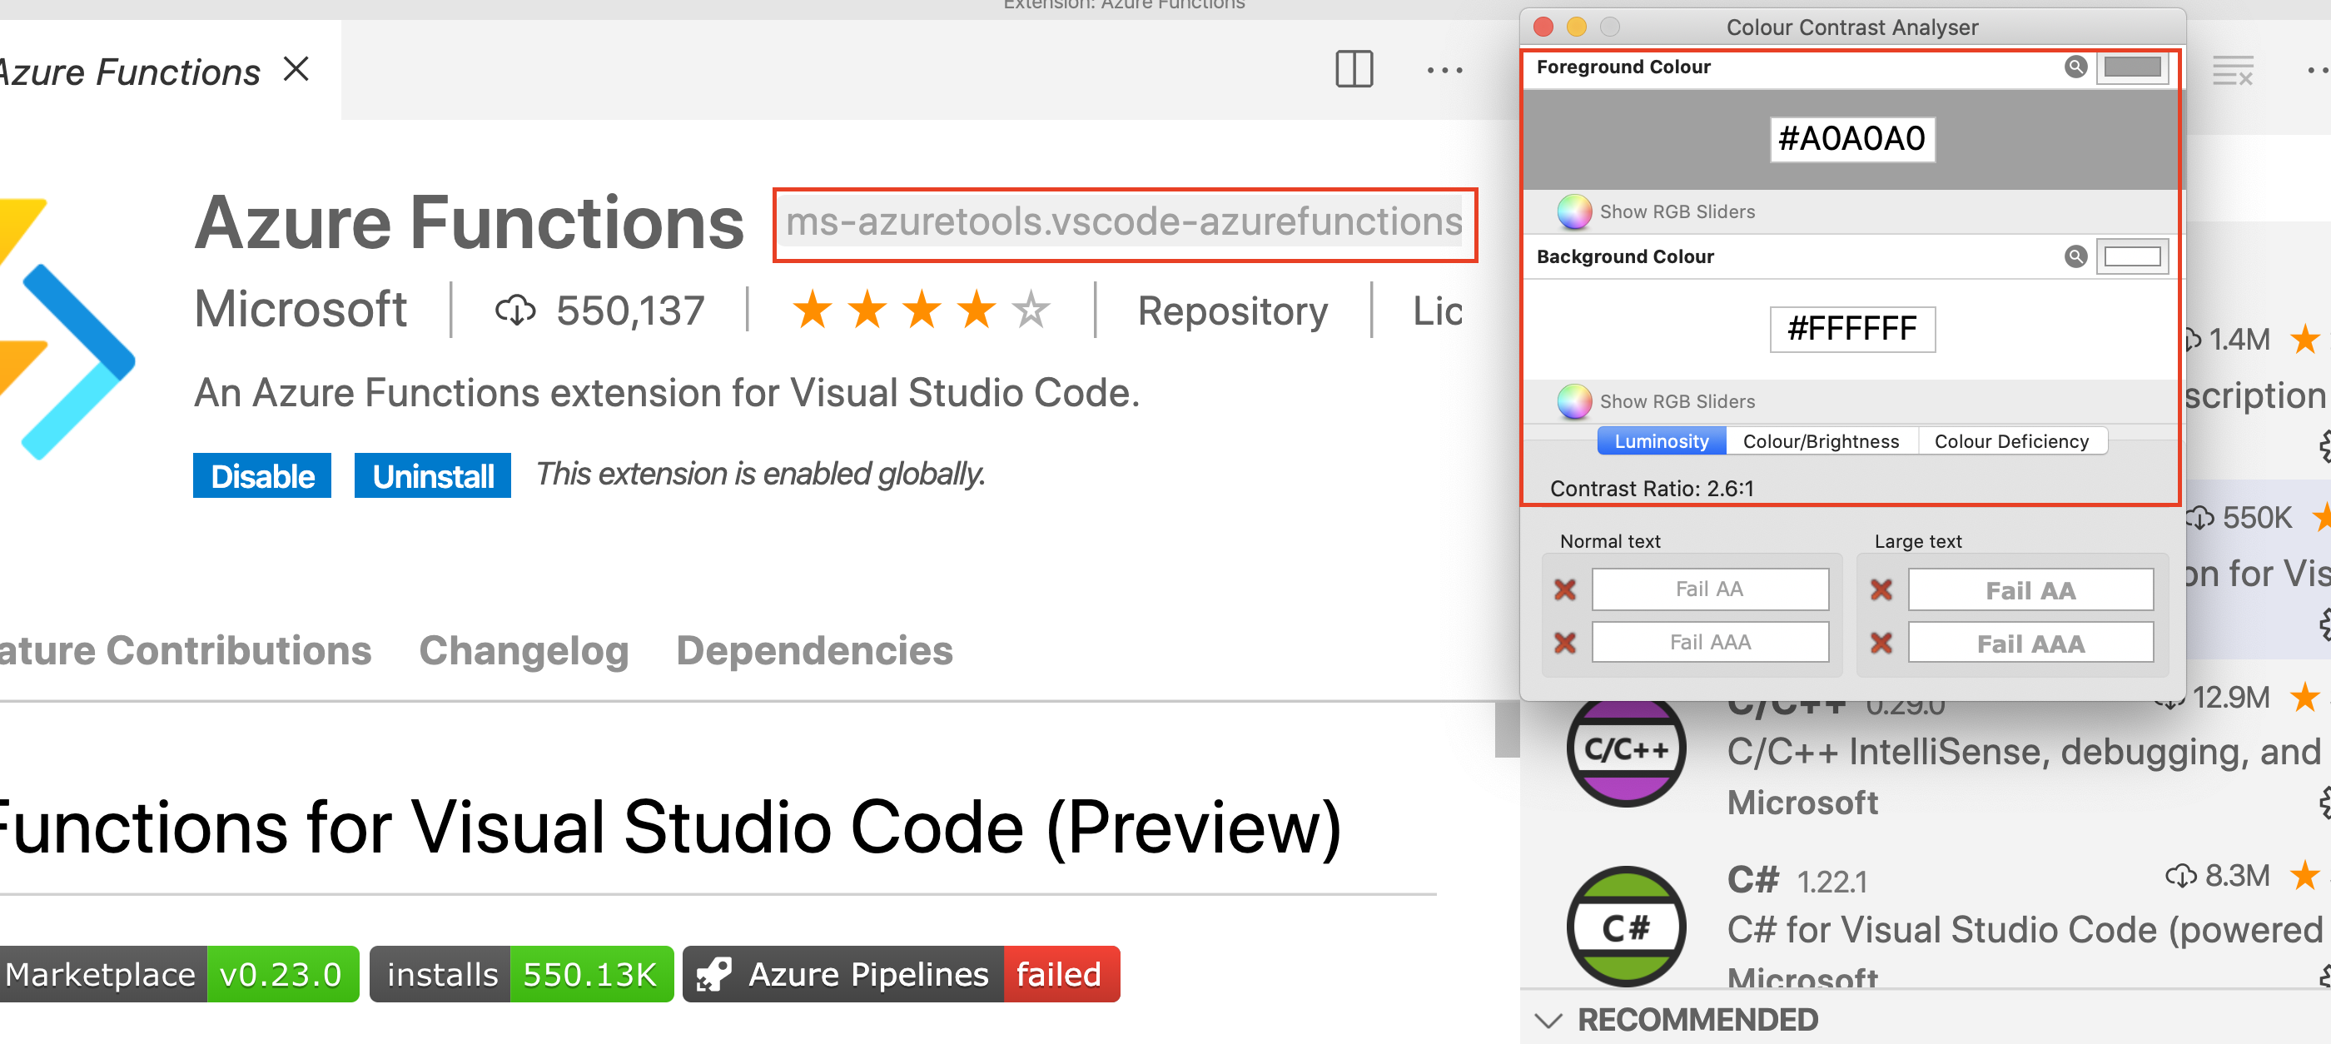Image resolution: width=2331 pixels, height=1044 pixels.
Task: Open the Changelog tab
Action: pyautogui.click(x=523, y=650)
